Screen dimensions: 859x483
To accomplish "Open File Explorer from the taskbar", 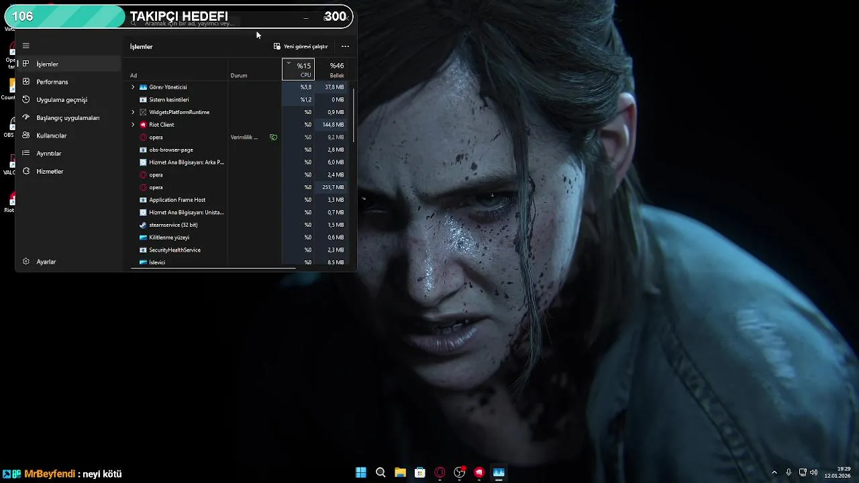I will point(400,472).
